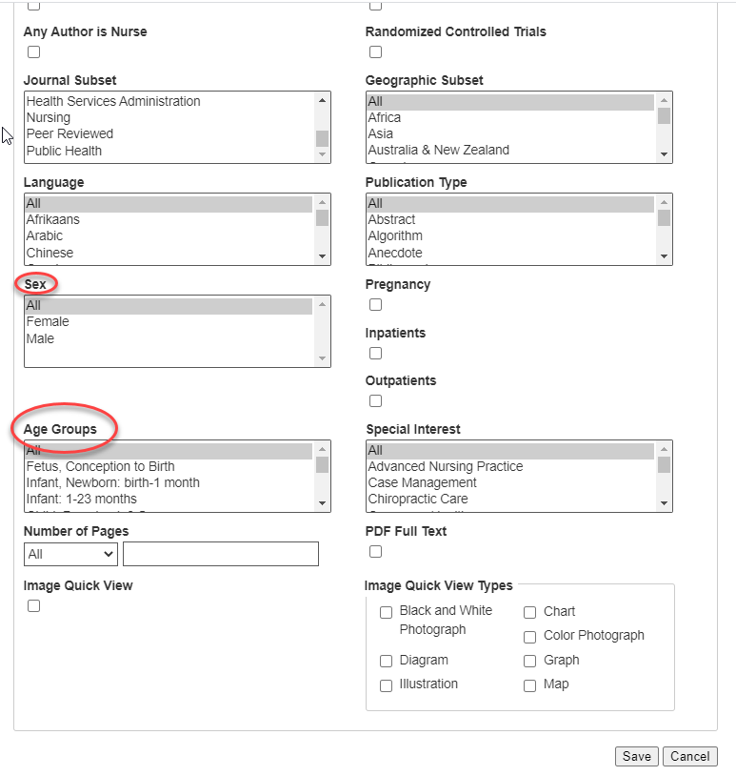Check the Image Quick View box
736x776 pixels.
(34, 606)
